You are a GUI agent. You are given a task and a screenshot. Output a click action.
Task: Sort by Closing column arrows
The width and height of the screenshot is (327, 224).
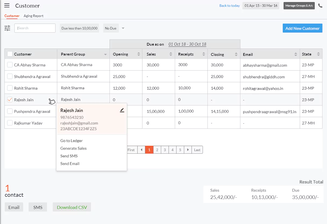(x=236, y=54)
